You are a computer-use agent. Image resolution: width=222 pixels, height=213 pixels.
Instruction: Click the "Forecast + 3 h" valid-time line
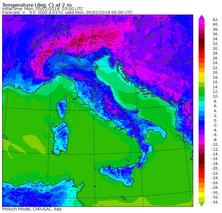pyautogui.click(x=67, y=13)
